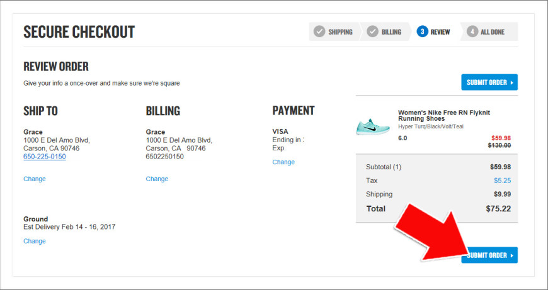This screenshot has height=290, width=548.
Task: Click the red sale price $59.98
Action: coord(501,138)
